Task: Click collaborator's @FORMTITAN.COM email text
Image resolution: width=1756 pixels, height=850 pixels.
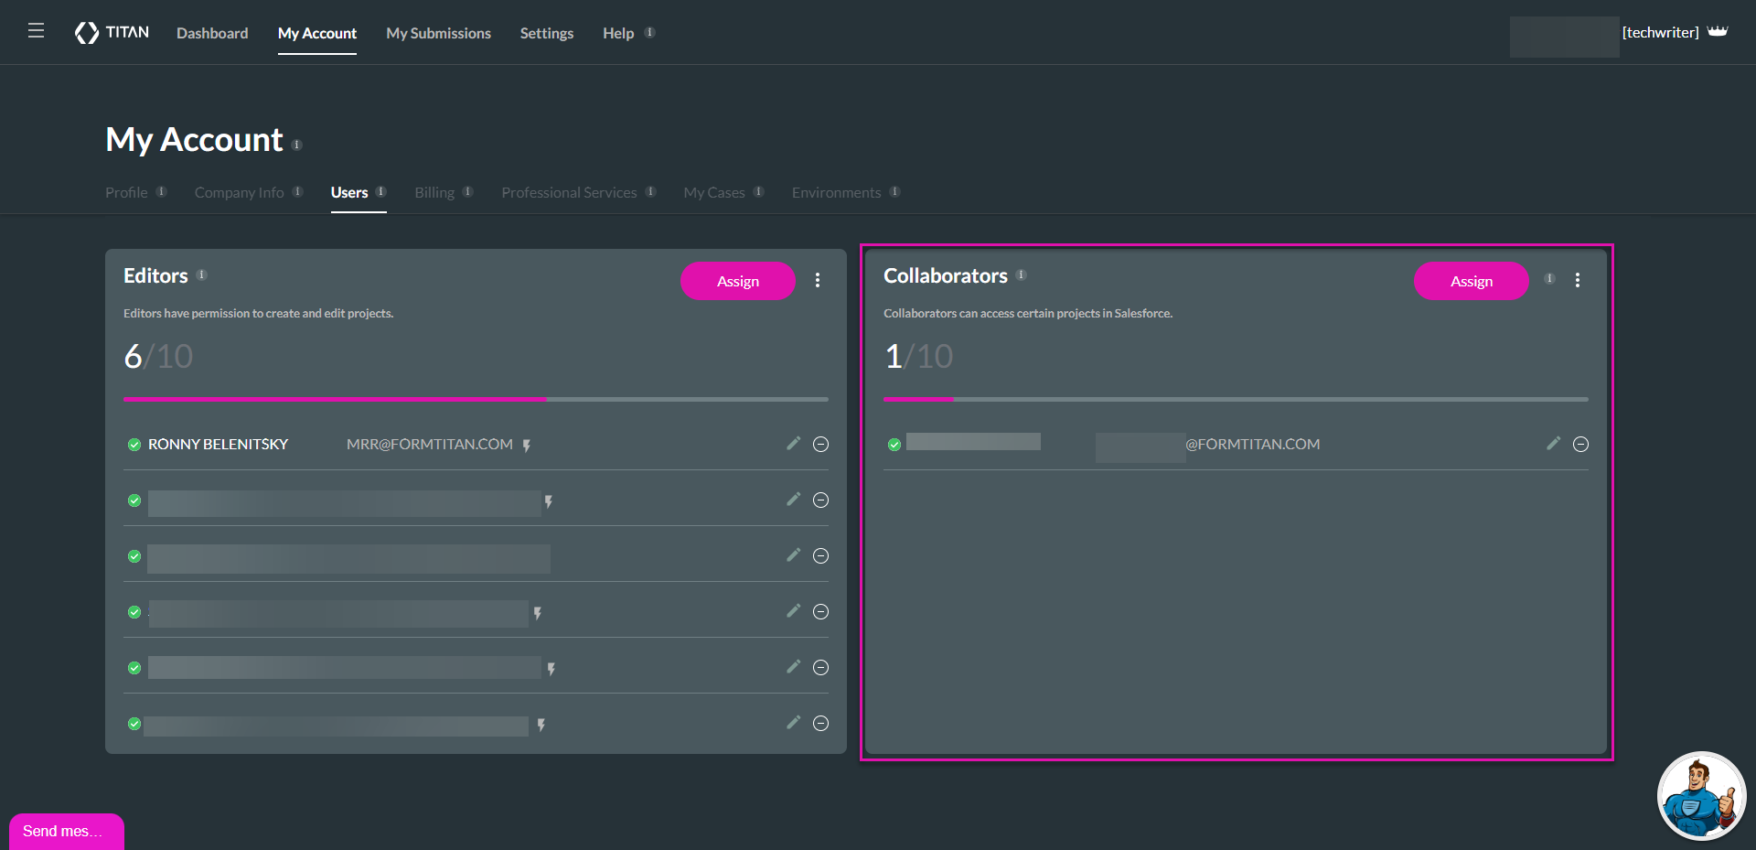Action: coord(1253,444)
